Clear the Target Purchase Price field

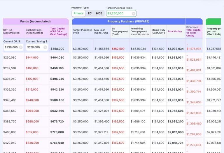133,14
